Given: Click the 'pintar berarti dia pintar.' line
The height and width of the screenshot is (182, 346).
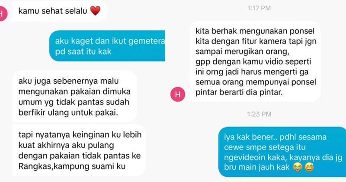Looking at the screenshot, I should [x=239, y=92].
